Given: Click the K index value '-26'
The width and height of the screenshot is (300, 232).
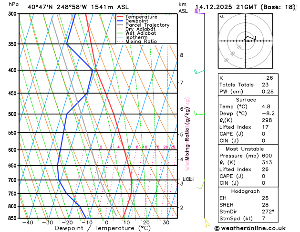Looking at the screenshot, I should (267, 78).
